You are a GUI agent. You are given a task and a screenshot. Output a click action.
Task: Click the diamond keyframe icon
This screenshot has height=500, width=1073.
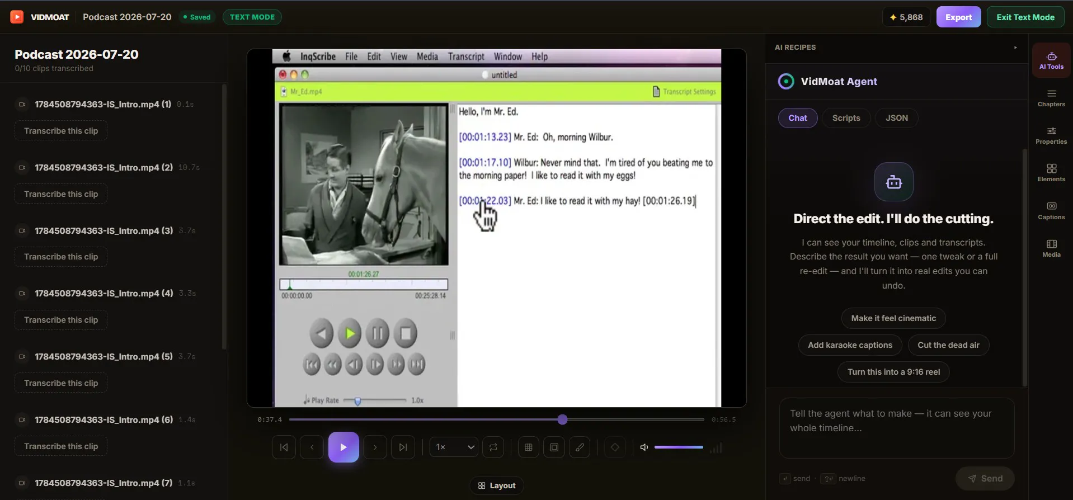615,447
